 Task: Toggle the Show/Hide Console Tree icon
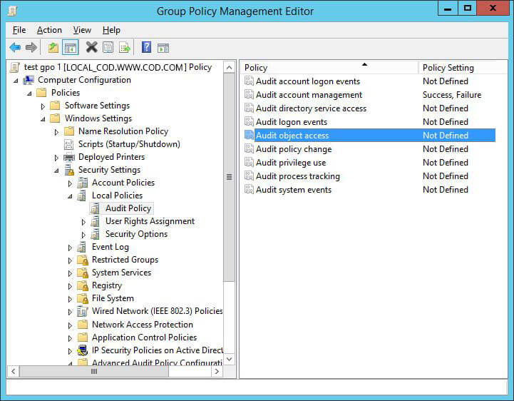(70, 48)
